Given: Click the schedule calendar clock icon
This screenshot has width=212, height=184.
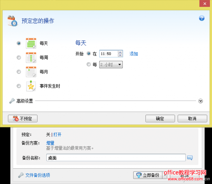Looking at the screenshot, I should click(12, 21).
